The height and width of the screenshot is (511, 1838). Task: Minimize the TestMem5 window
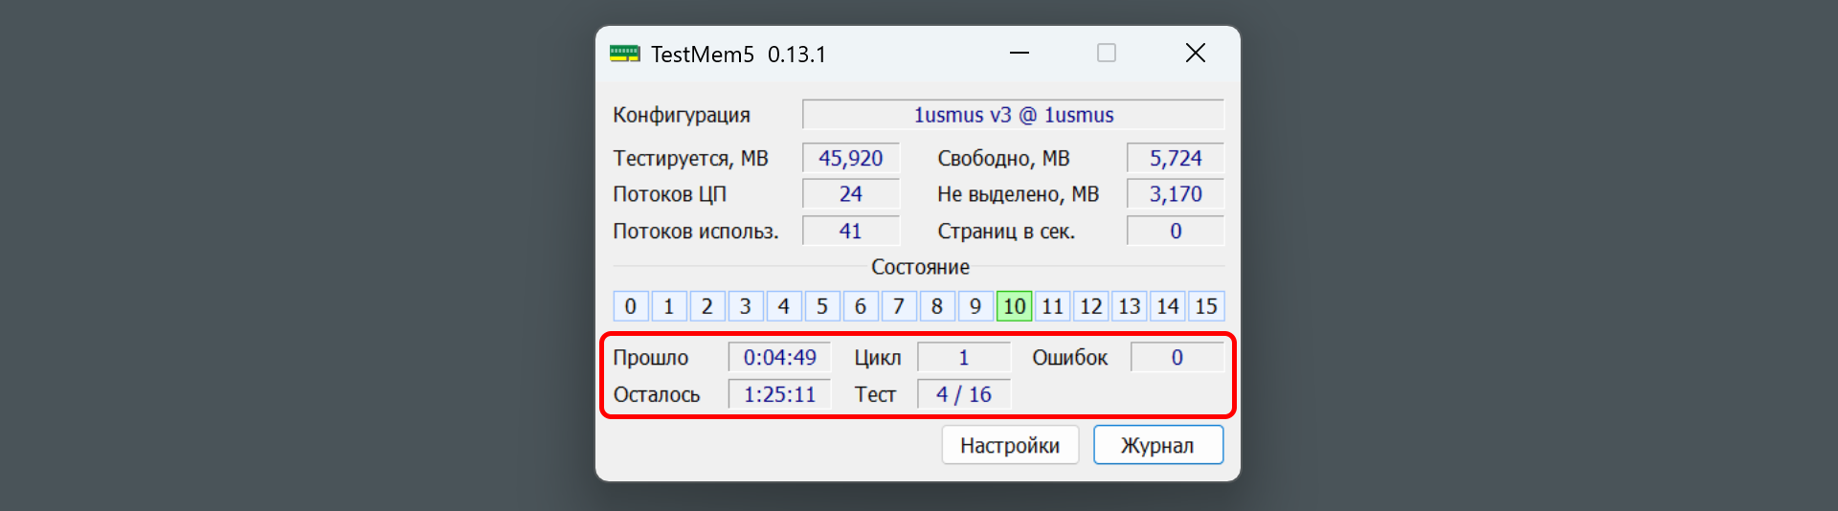(1019, 54)
